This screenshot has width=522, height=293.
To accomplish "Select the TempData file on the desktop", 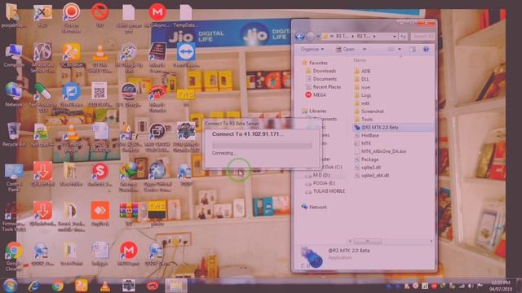I will click(x=186, y=15).
